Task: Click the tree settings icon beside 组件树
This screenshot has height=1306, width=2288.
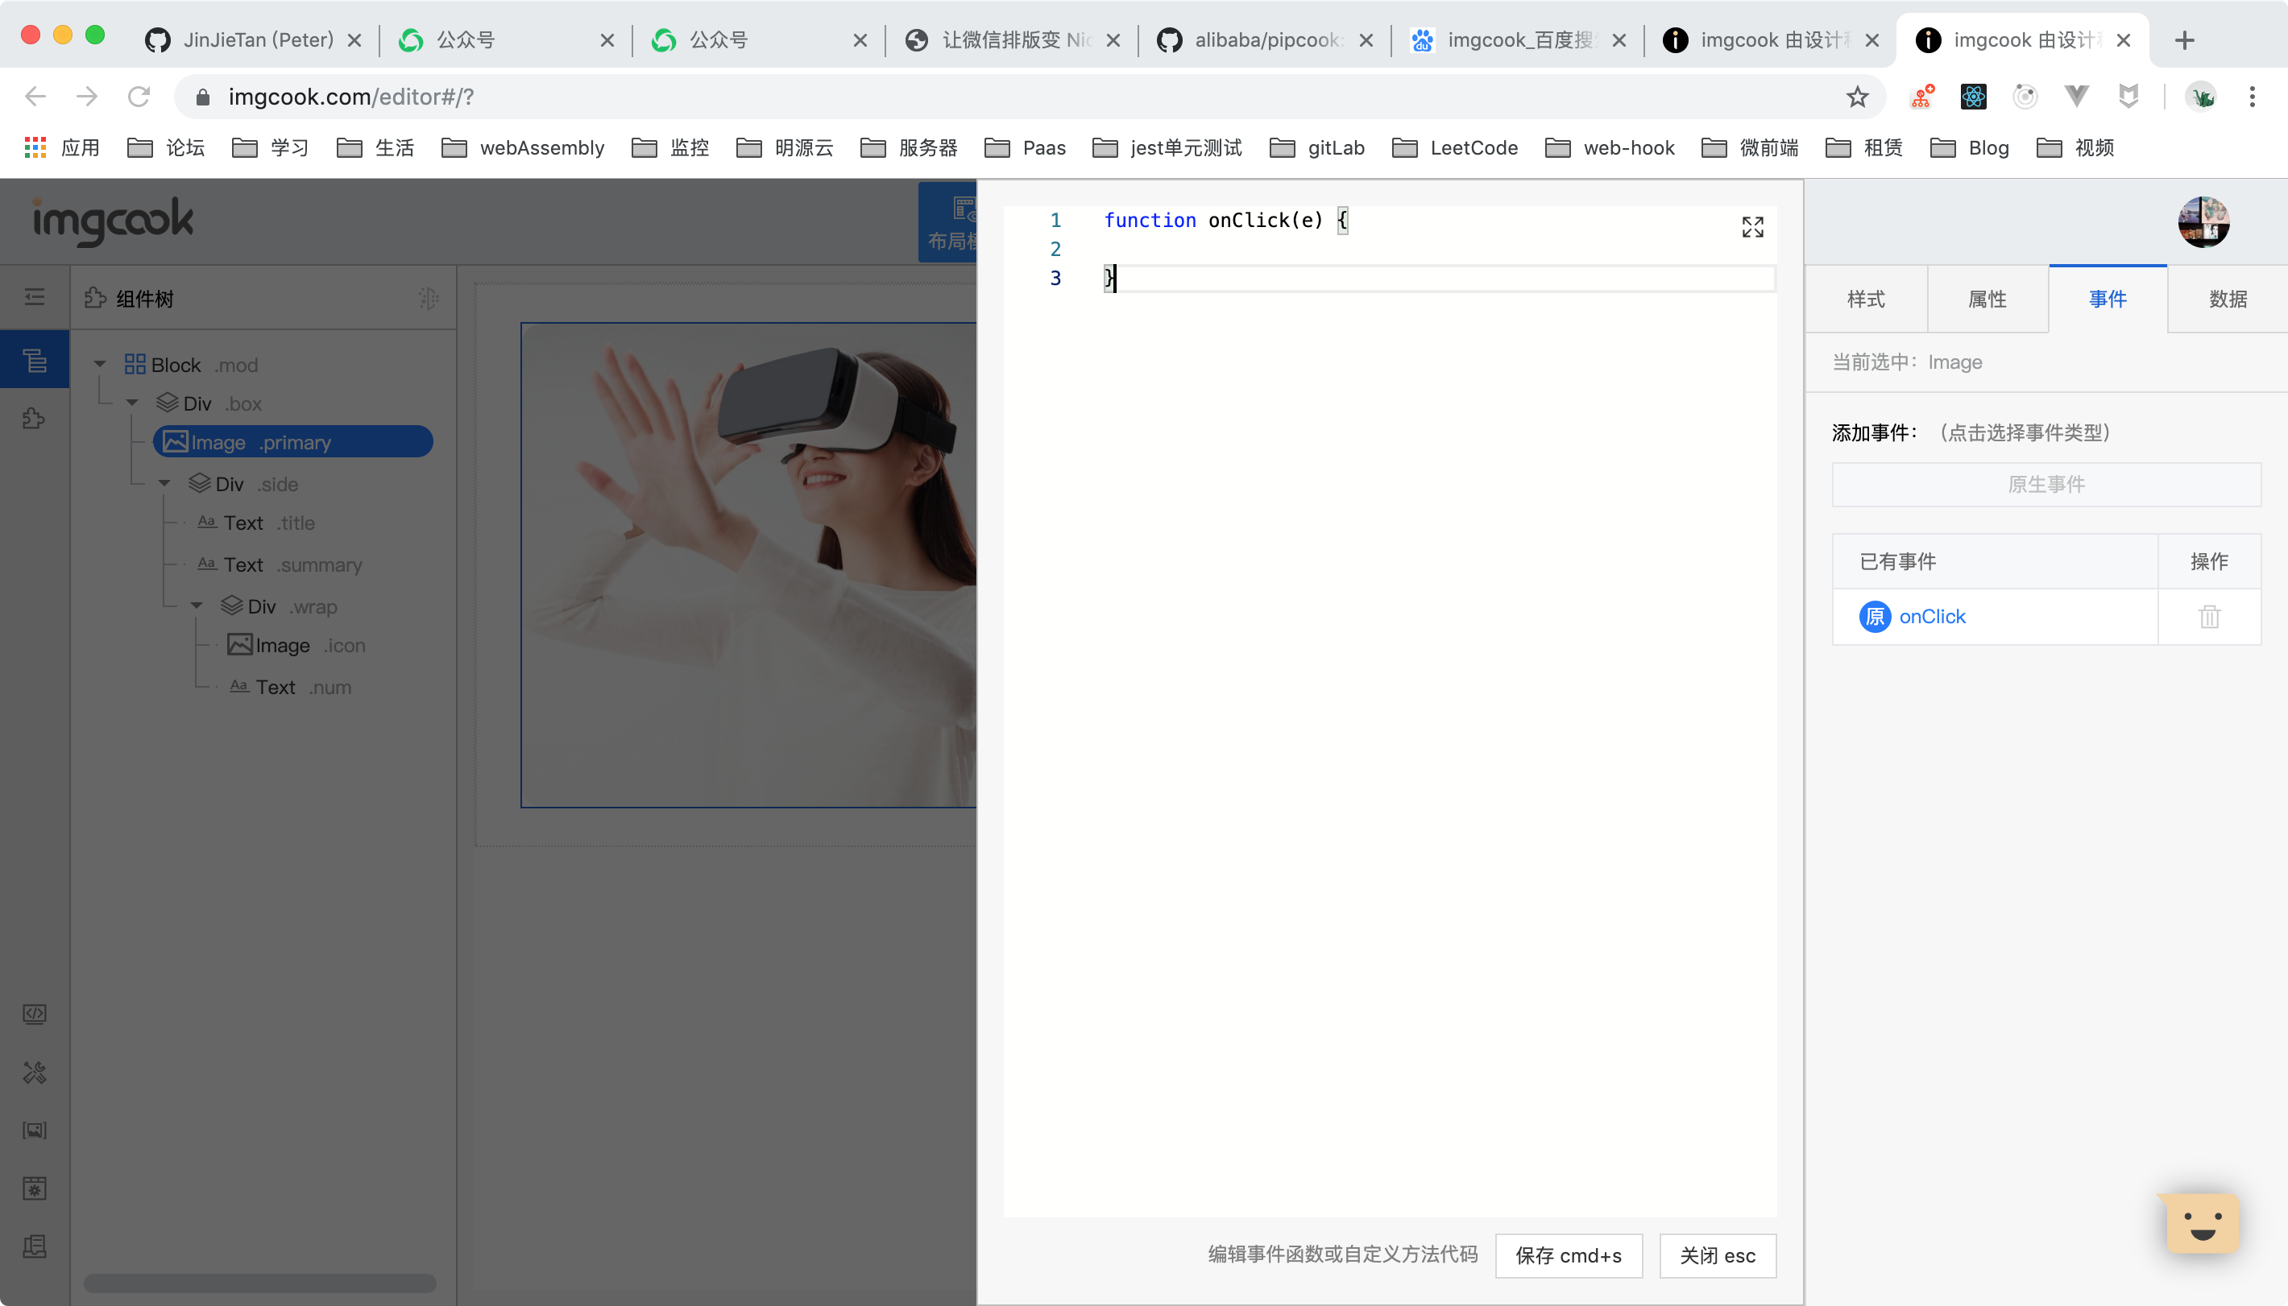Action: (x=429, y=298)
